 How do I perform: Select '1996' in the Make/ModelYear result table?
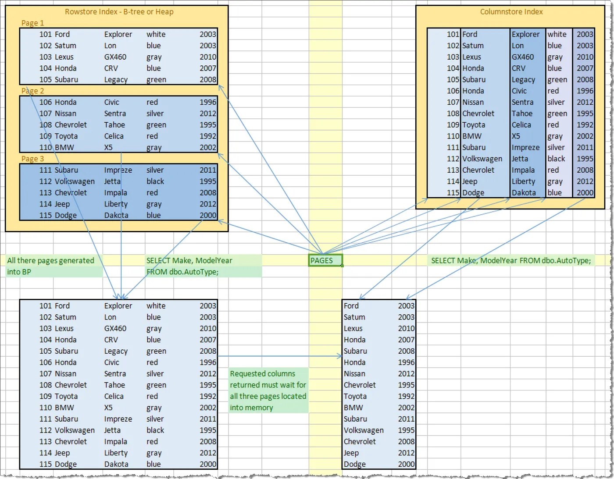click(406, 362)
